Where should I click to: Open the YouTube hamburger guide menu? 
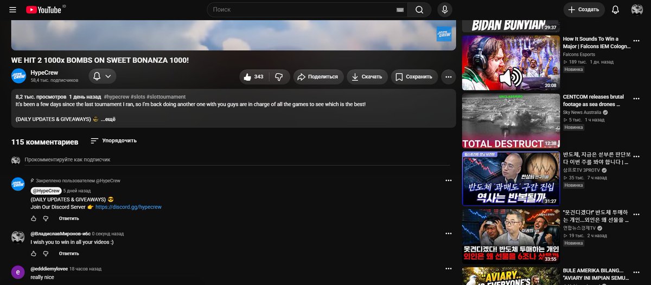pos(13,10)
